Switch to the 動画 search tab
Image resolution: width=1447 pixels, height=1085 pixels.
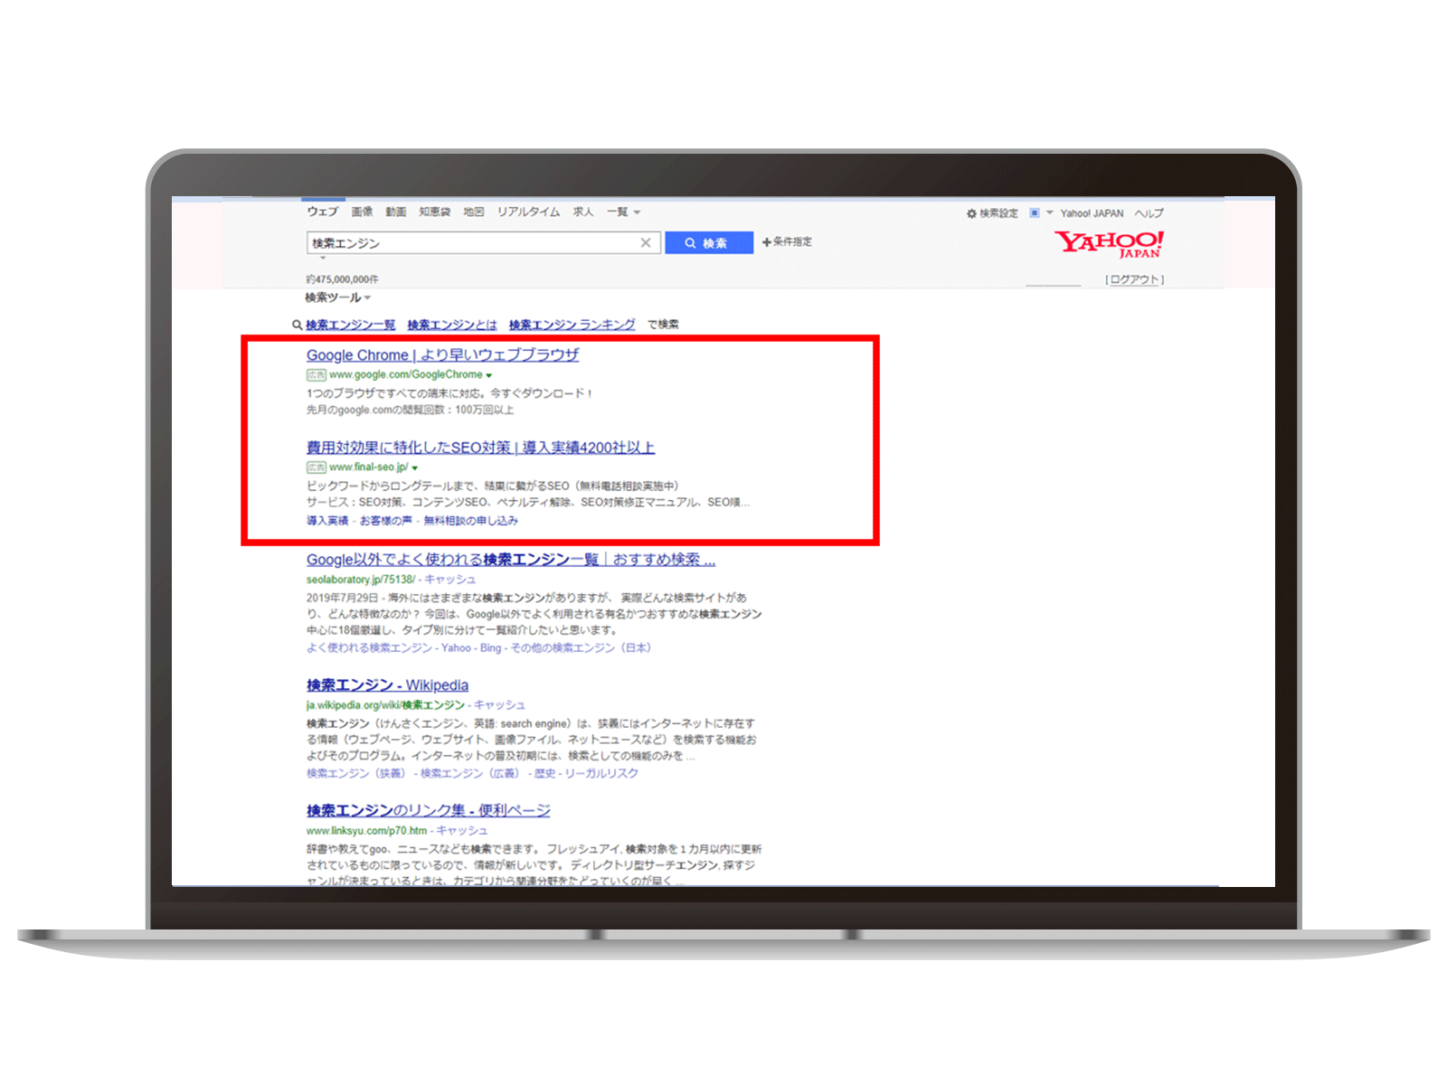pos(396,212)
